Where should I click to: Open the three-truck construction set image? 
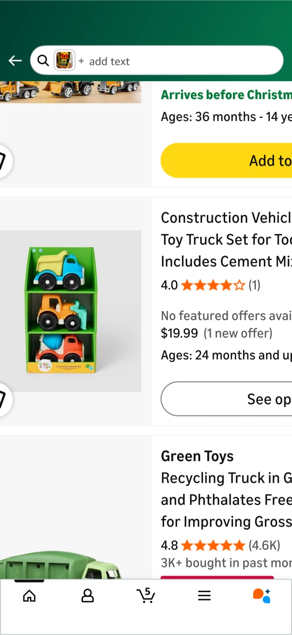70,311
